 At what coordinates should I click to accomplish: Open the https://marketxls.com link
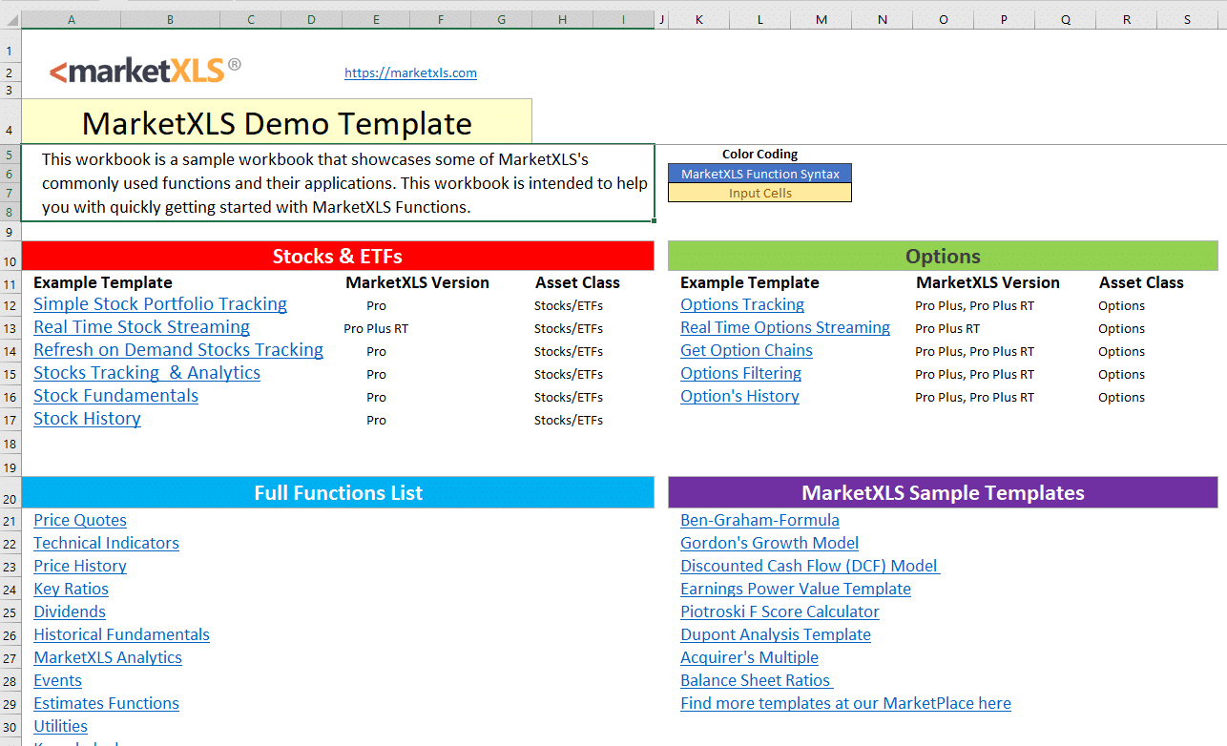410,73
